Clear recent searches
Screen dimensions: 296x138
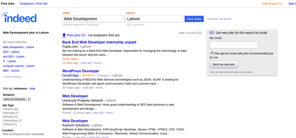coord(12,77)
